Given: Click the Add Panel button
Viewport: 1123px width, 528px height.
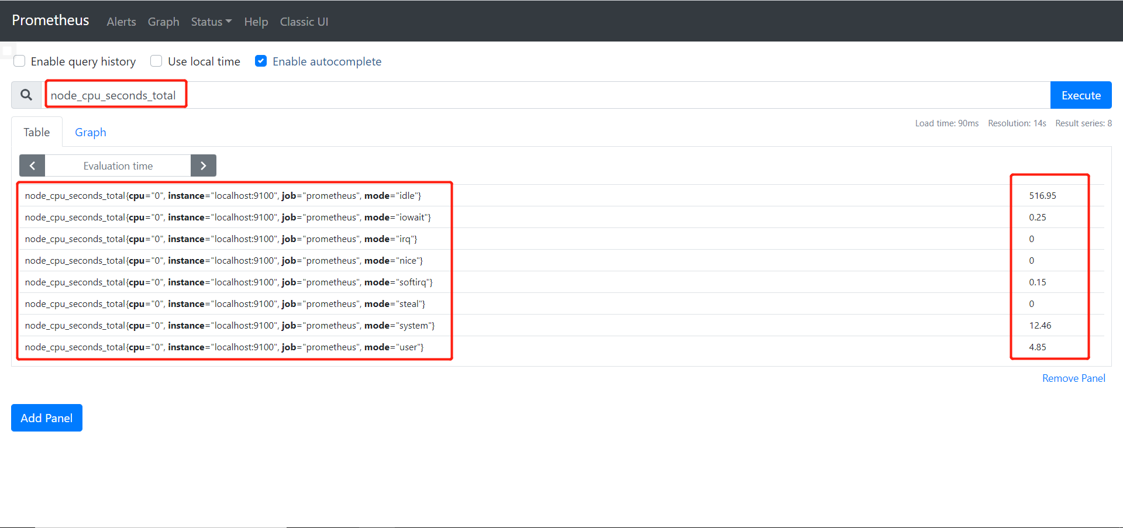Looking at the screenshot, I should point(47,417).
